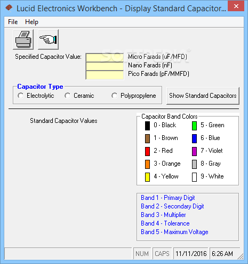Click the 'Pico Farads (pF/MMFD)' label

[158, 74]
